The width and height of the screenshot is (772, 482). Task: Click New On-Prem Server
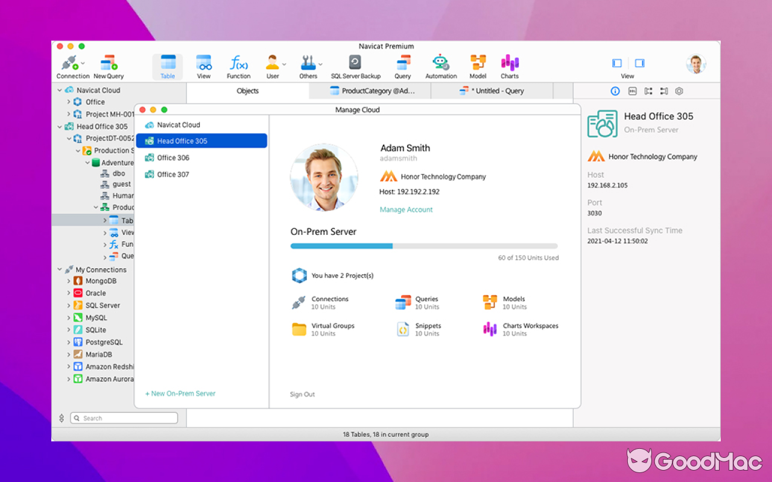180,393
